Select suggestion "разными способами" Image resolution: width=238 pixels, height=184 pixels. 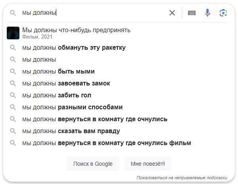(72, 107)
